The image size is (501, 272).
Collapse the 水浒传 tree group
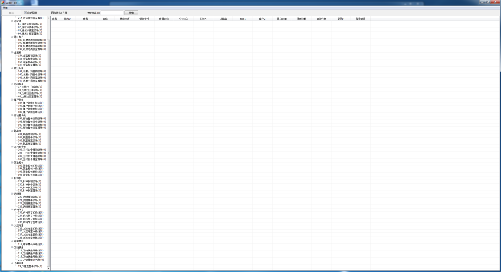12,21
